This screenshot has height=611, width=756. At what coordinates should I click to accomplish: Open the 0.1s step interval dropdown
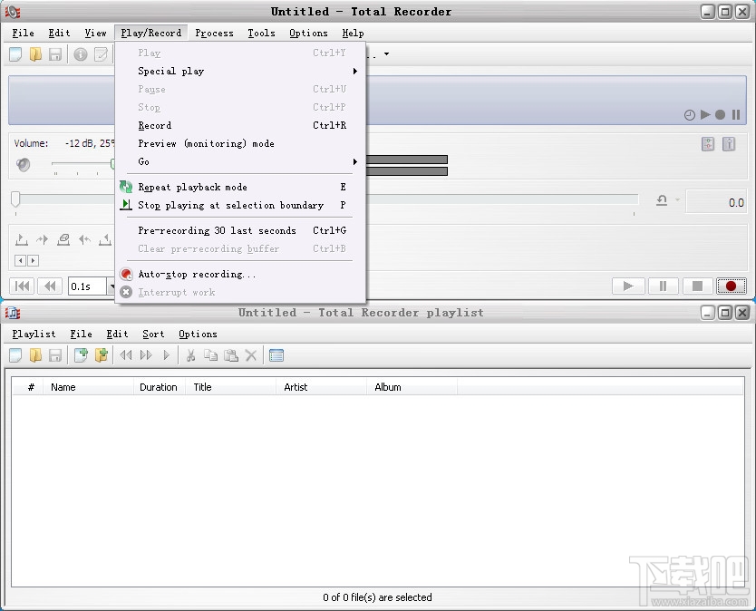coord(111,286)
